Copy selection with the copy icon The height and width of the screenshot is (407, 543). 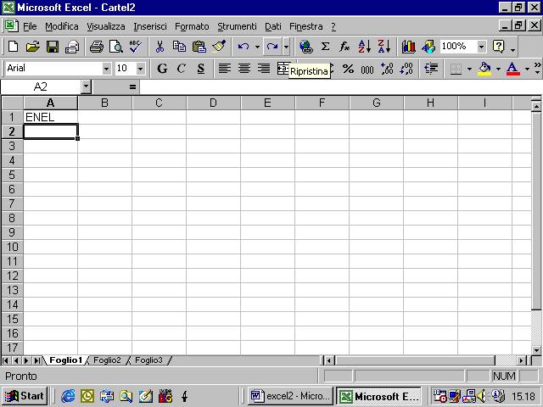(x=179, y=46)
